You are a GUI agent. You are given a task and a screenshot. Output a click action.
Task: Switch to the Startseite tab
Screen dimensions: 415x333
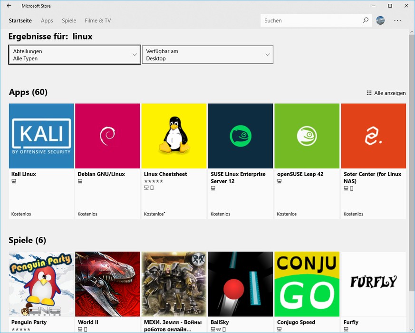click(x=20, y=20)
